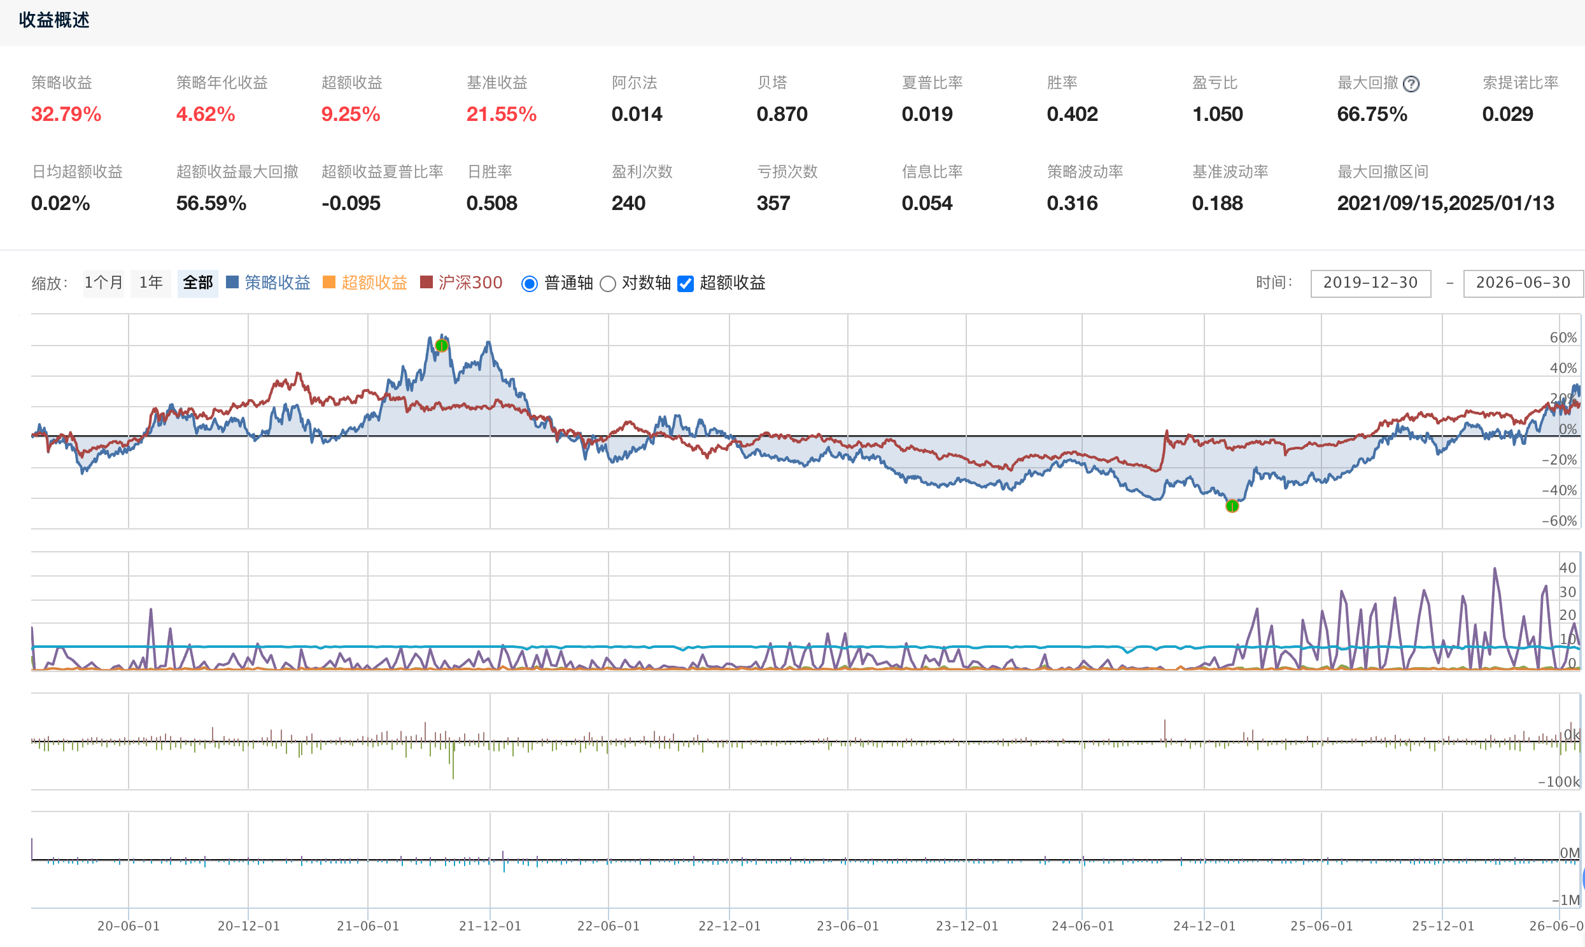Click the help icon beside 最大回撤

click(x=1411, y=83)
